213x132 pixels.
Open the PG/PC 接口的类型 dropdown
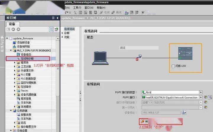[x=201, y=92]
